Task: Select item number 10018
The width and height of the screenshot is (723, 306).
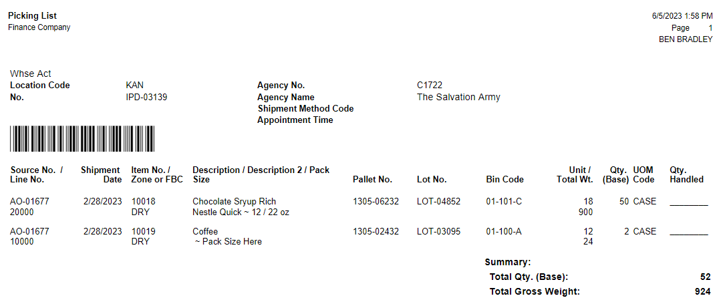Action: pos(143,201)
